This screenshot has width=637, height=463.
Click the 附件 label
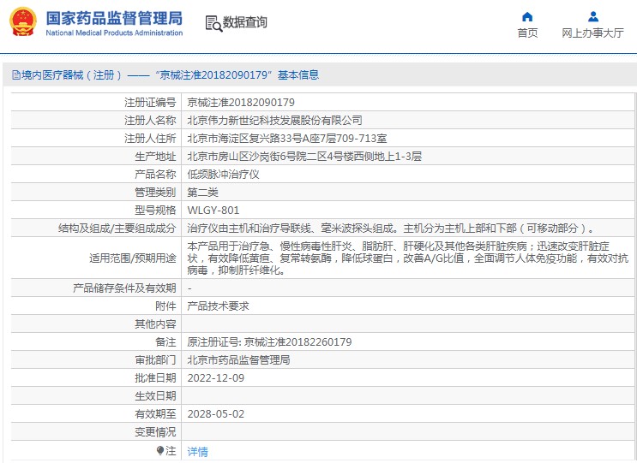(165, 306)
